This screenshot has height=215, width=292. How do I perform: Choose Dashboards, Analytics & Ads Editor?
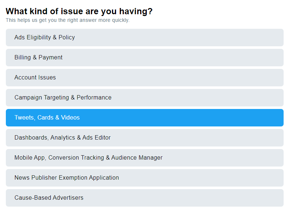(145, 138)
